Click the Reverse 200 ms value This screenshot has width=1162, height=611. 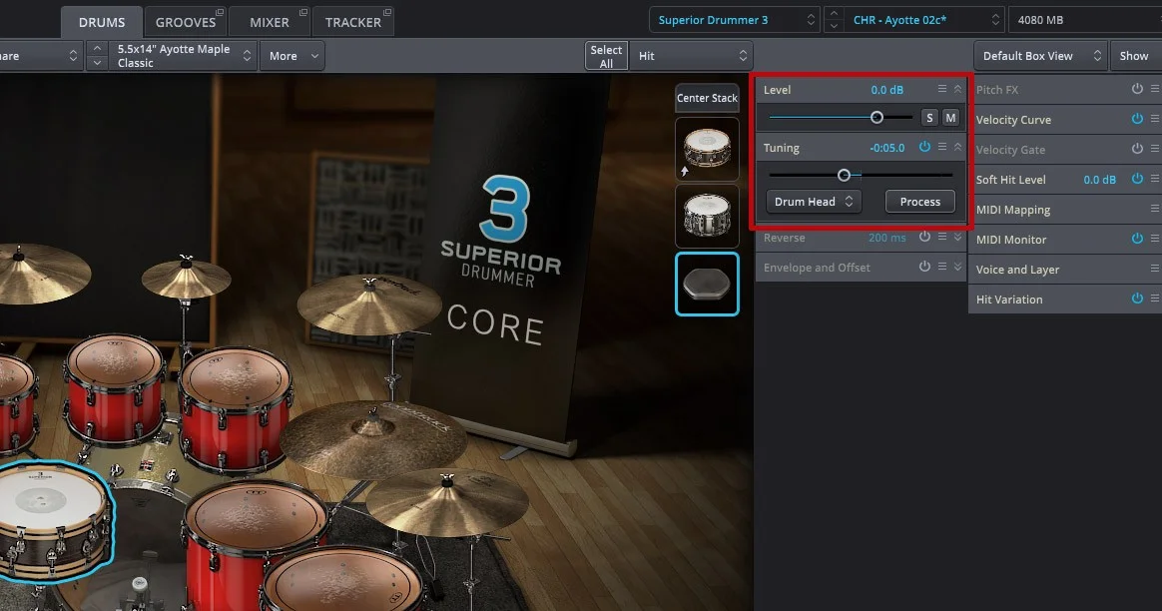887,238
